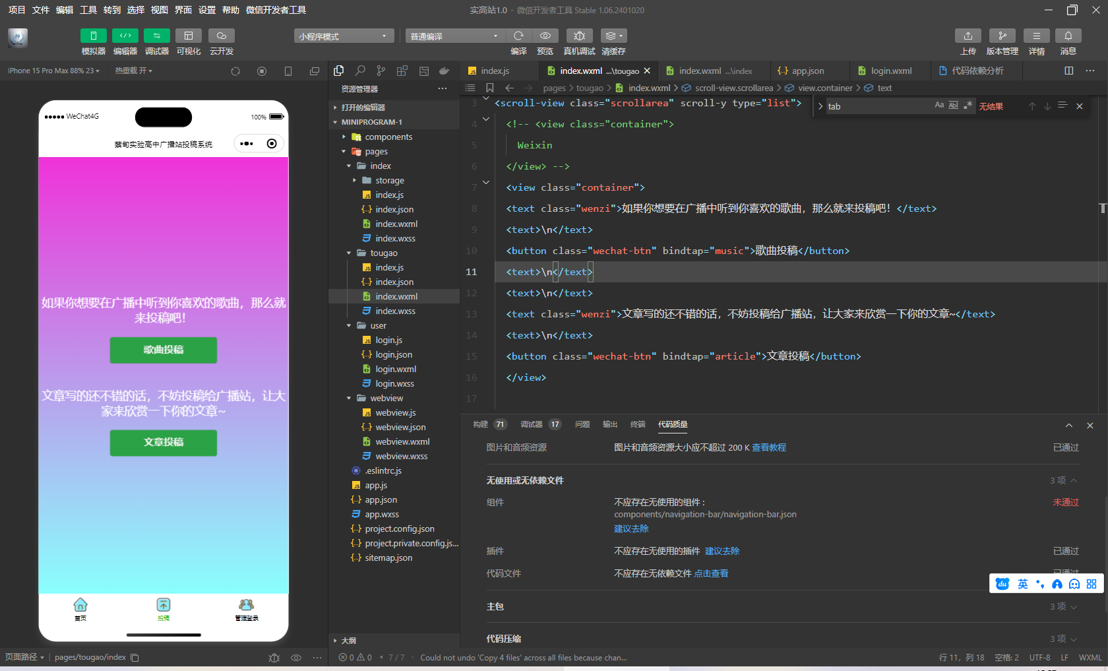This screenshot has height=671, width=1108.
Task: Click the 查看教程 link
Action: click(x=769, y=447)
